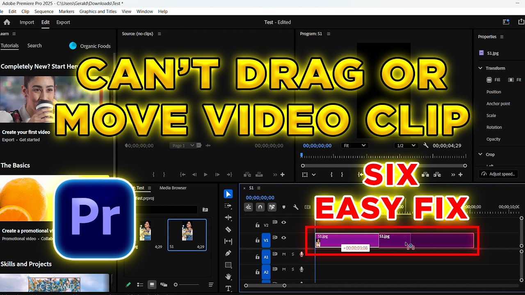
Task: Switch Project panel to icon view
Action: tap(152, 285)
